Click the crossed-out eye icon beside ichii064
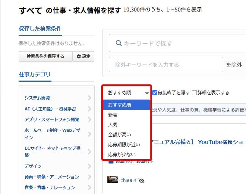This screenshot has width=246, height=194. [142, 180]
